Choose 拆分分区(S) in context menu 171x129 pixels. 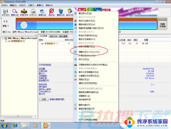pyautogui.click(x=84, y=59)
